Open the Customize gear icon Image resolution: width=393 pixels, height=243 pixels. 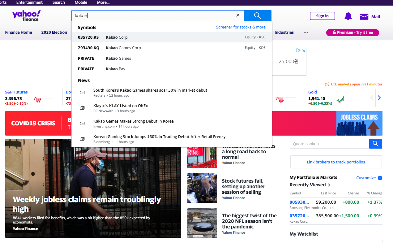point(380,178)
